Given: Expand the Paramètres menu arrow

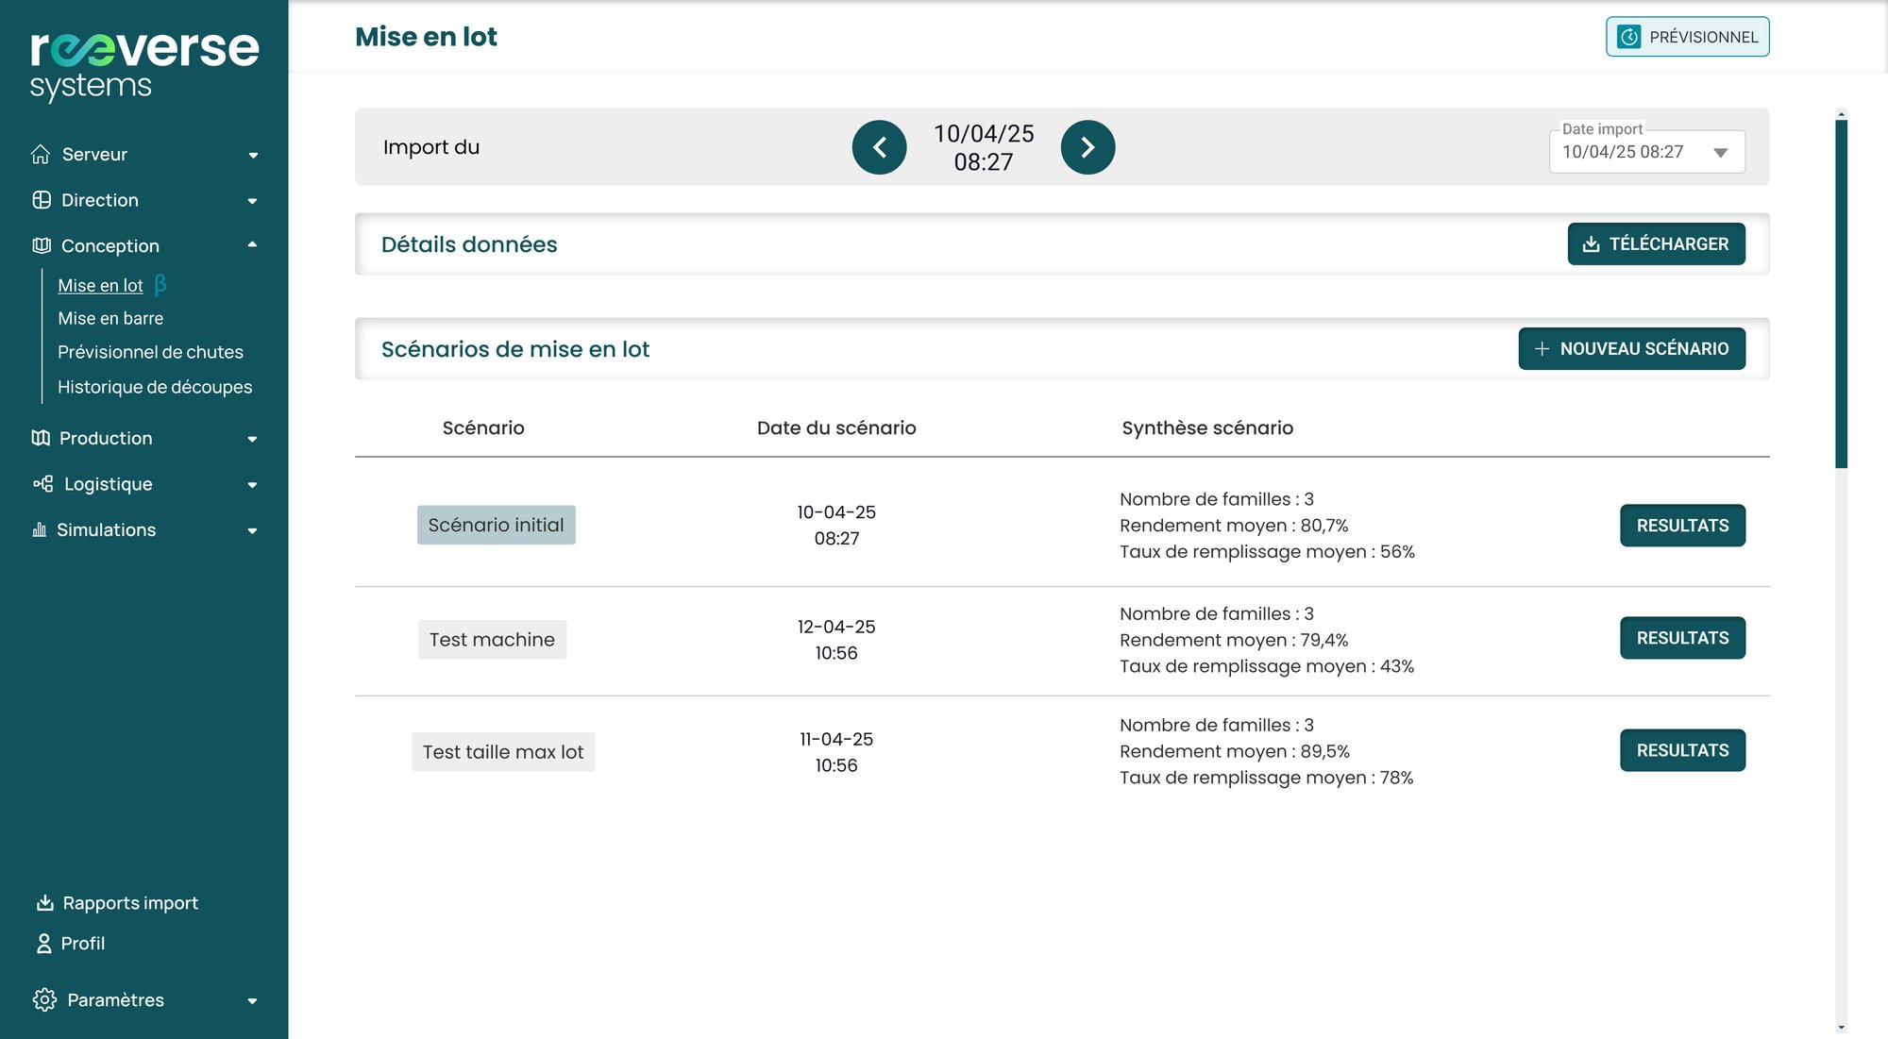Looking at the screenshot, I should (252, 1000).
